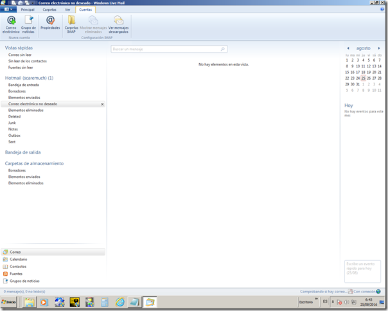
Task: Select the Cuentas ribbon tab
Action: click(x=85, y=10)
